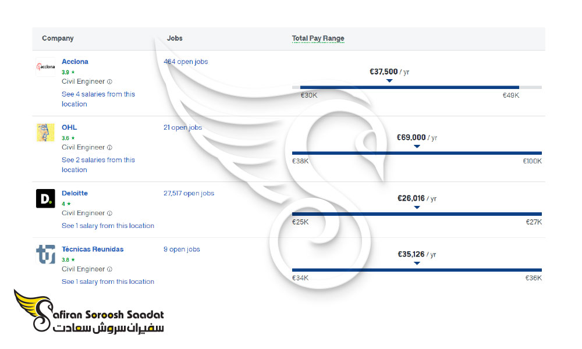See 2 salaries from OHL location

click(98, 165)
